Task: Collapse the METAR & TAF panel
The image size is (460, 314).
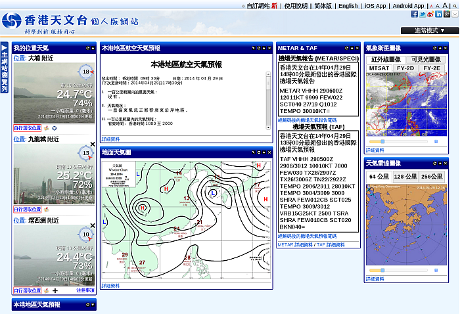Action: (352, 48)
